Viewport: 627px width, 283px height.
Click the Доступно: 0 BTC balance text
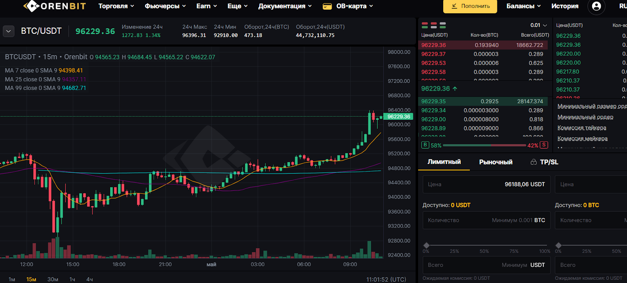[x=577, y=205]
